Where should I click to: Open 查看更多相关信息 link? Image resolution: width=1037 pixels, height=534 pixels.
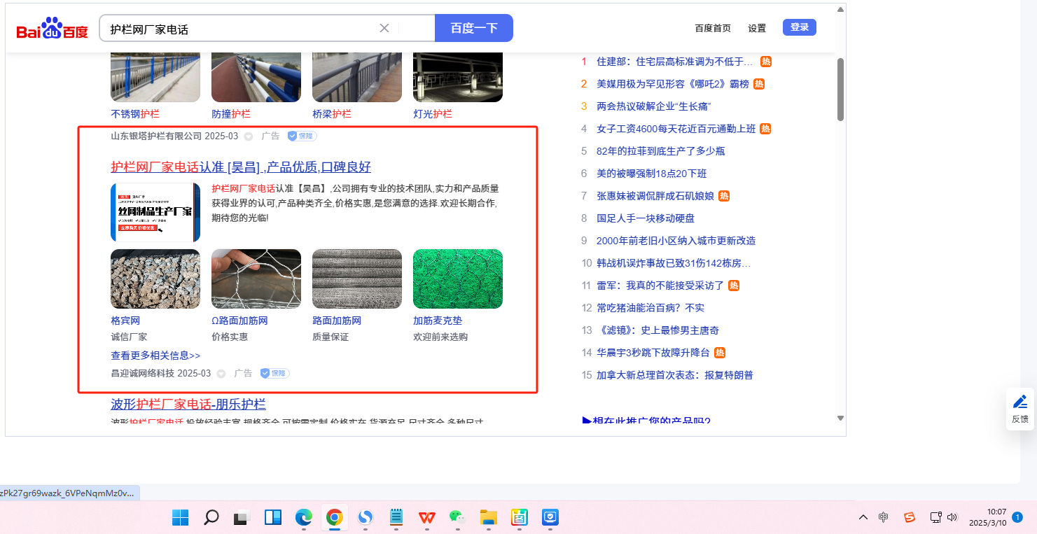coord(155,356)
